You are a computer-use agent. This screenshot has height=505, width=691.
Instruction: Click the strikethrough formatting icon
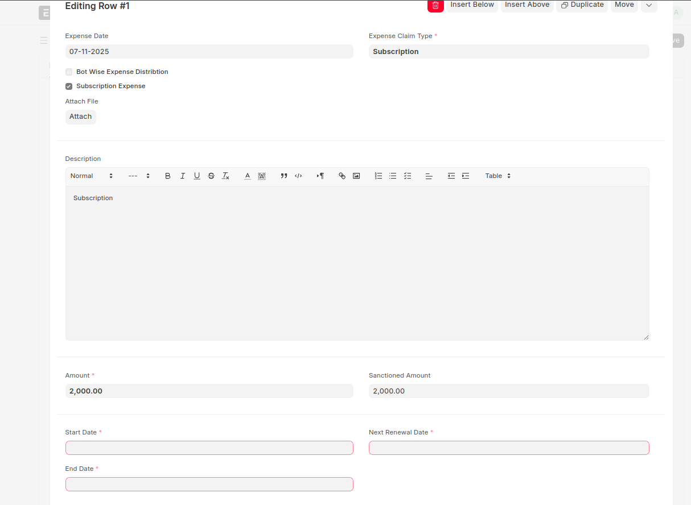pos(211,176)
